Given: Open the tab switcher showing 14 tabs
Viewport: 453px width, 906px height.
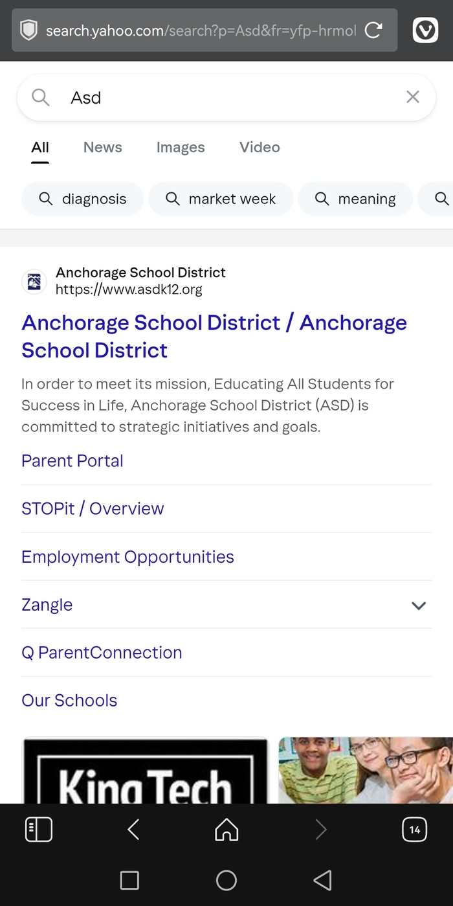Looking at the screenshot, I should click(x=414, y=830).
